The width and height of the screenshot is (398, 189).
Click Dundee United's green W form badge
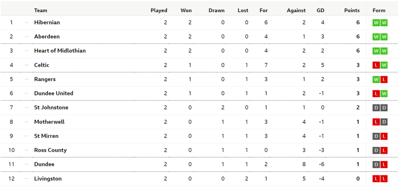(x=384, y=94)
